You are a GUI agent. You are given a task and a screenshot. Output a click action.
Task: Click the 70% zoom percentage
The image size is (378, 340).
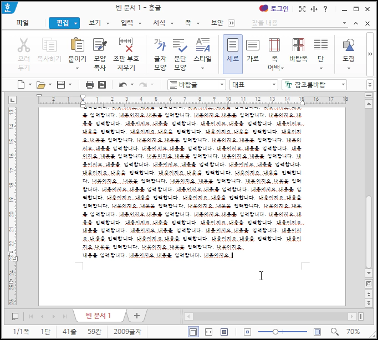coord(353,332)
